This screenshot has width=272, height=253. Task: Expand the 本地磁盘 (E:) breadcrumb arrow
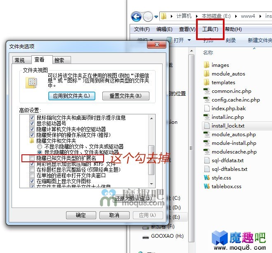coord(236,16)
